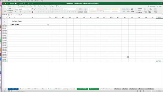
Task: Open the Title column filter dropdown
Action: coord(48,25)
